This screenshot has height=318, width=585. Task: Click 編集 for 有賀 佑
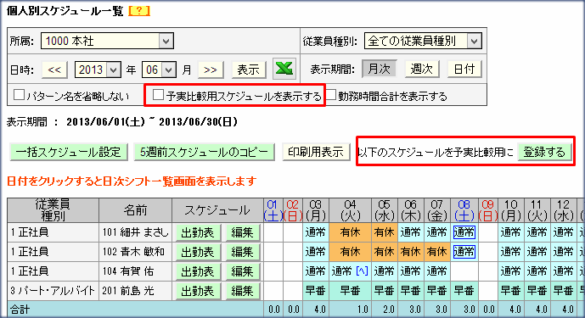pos(243,271)
